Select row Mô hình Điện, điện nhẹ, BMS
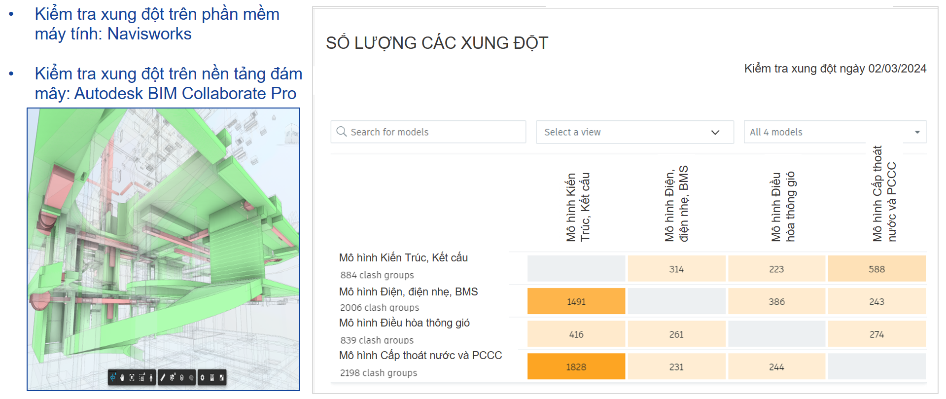 [x=408, y=292]
